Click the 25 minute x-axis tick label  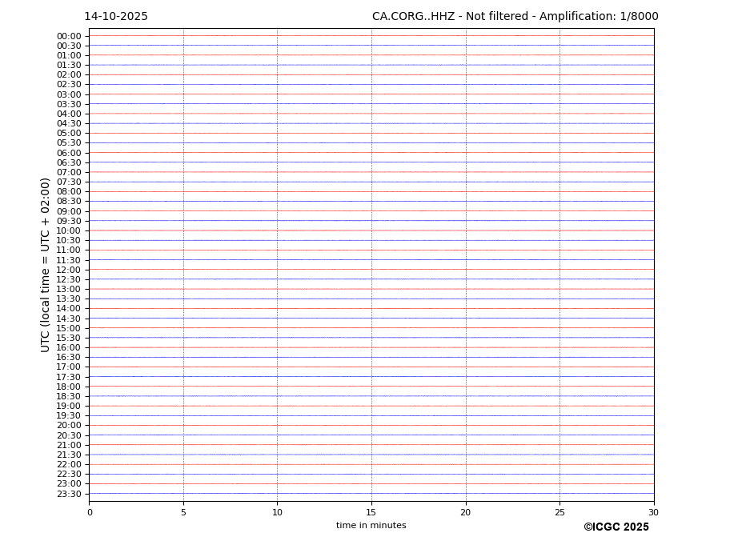[x=560, y=512]
